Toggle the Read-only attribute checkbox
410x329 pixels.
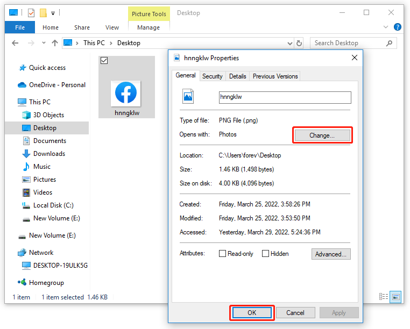(x=222, y=254)
